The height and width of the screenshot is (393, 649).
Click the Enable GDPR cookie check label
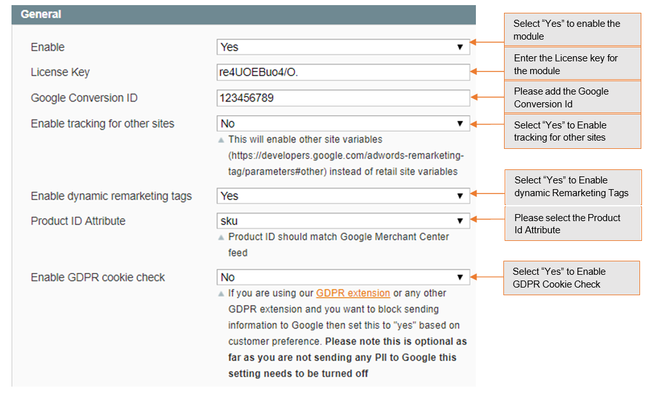[x=98, y=277]
